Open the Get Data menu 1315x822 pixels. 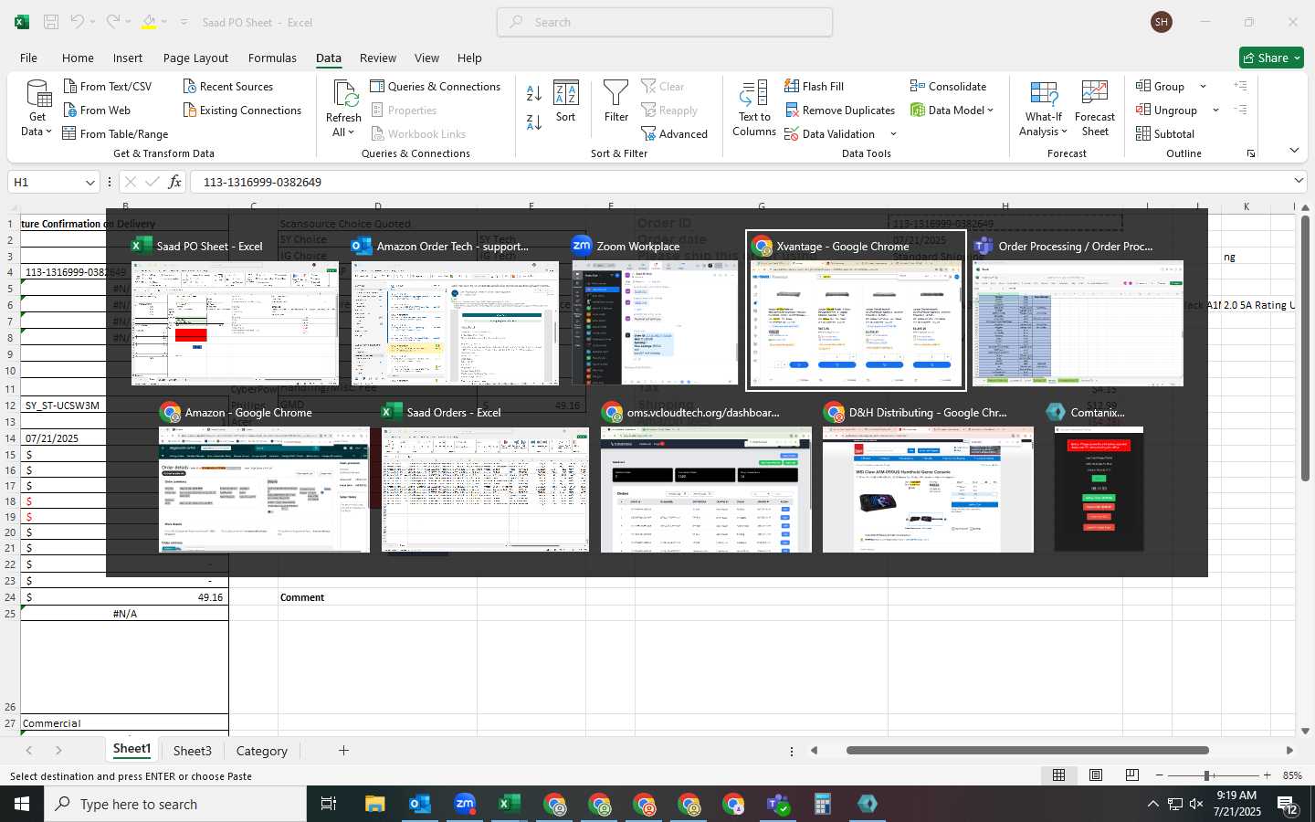pyautogui.click(x=37, y=109)
